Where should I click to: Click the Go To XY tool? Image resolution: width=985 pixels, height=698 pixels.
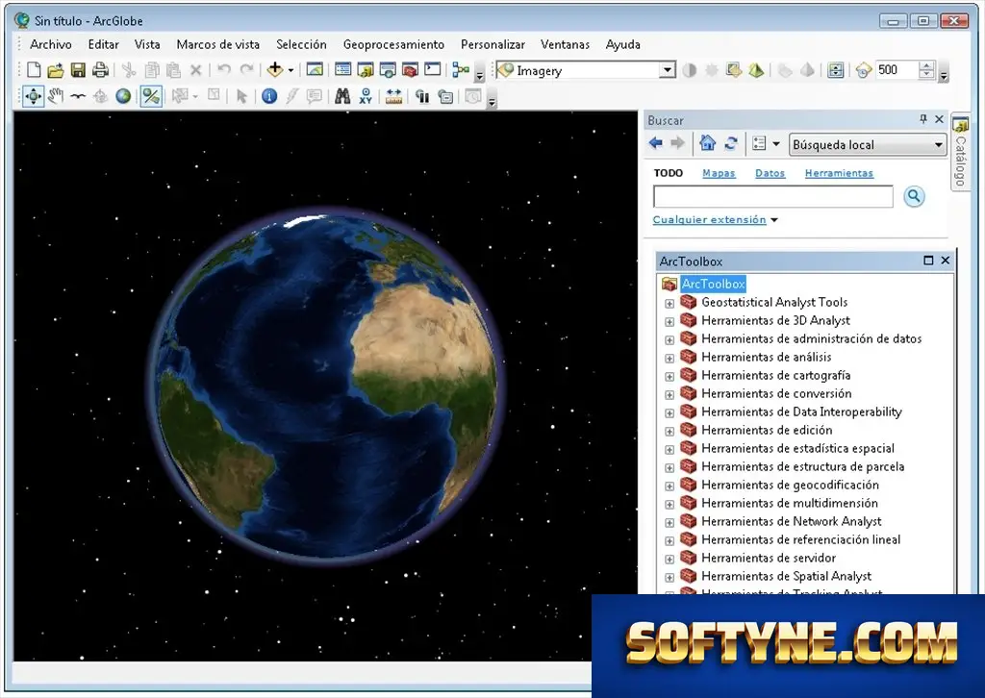coord(366,96)
